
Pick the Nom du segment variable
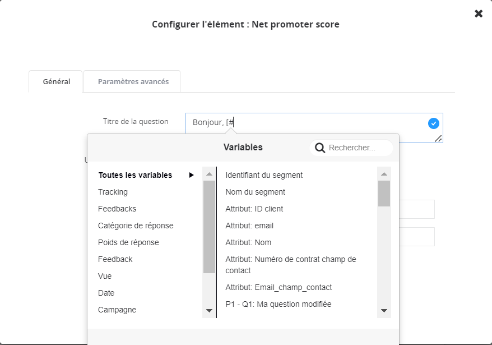255,192
